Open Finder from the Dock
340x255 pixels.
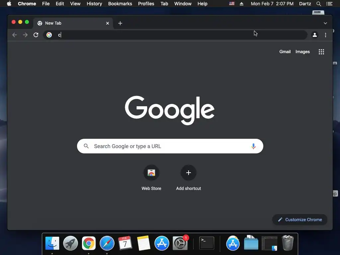click(x=52, y=243)
